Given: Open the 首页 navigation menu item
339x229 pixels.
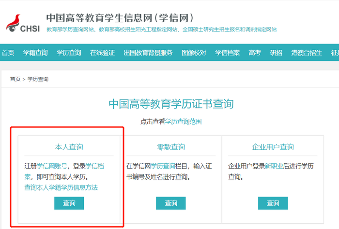Looking at the screenshot, I should coord(8,53).
